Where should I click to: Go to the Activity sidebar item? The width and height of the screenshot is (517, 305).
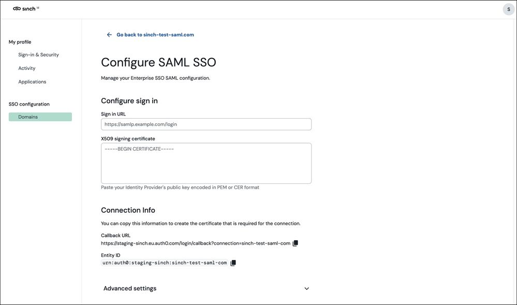[27, 68]
